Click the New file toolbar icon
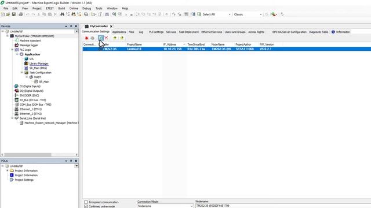This screenshot has height=208, width=371. coord(3,14)
